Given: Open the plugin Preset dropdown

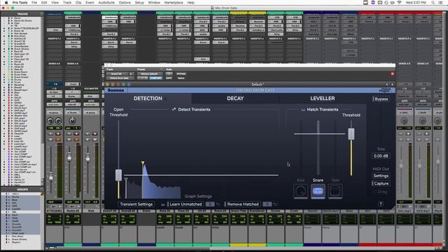Looking at the screenshot, I should point(150,73).
